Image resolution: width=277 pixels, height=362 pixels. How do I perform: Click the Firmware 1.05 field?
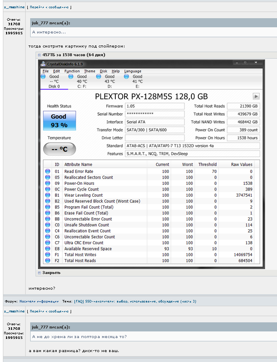pyautogui.click(x=155, y=106)
